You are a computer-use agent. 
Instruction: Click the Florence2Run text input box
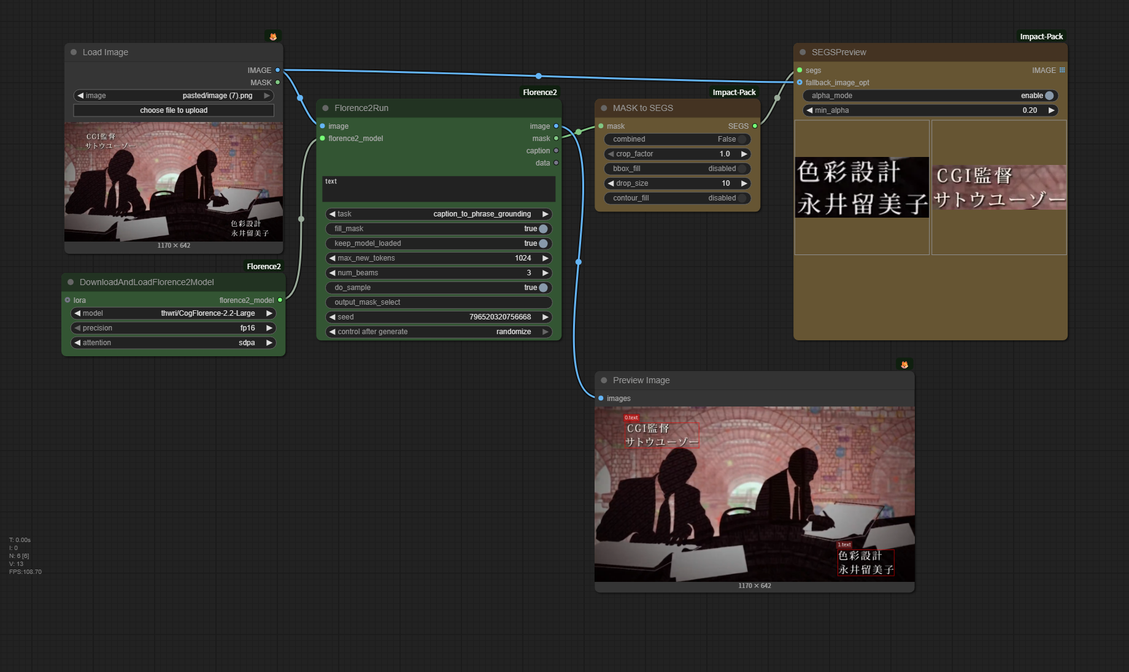439,189
